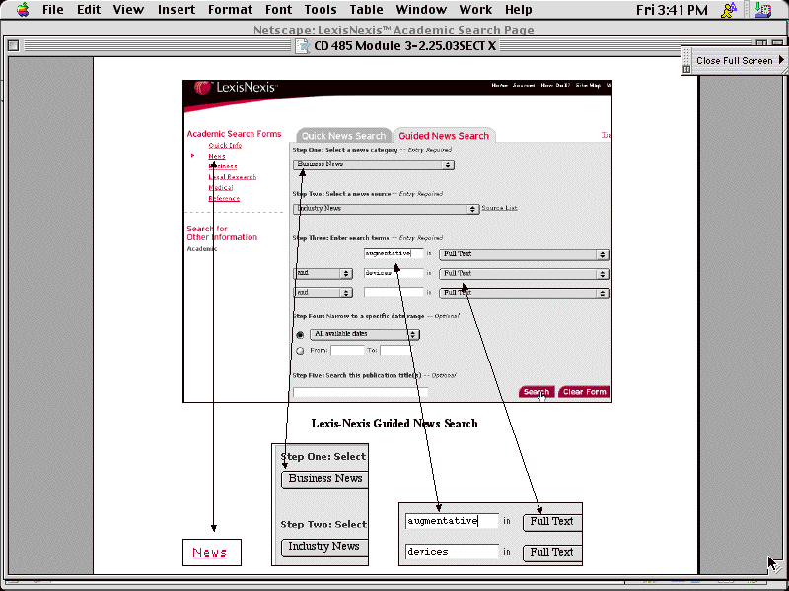Open the 'and' connector dropdown beside devices
Screen dimensions: 789x591
click(323, 273)
